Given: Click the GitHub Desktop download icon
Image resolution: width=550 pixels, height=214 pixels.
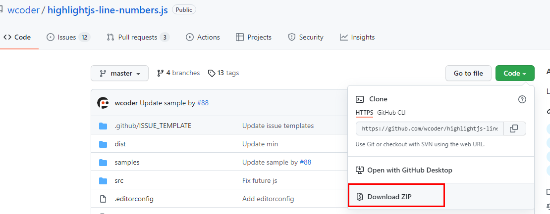Looking at the screenshot, I should coord(360,171).
